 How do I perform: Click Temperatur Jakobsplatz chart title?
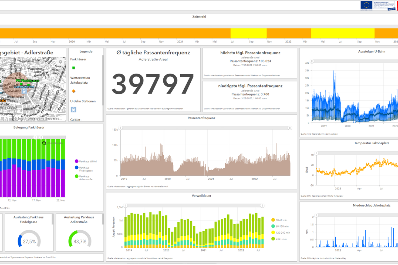tap(371, 143)
